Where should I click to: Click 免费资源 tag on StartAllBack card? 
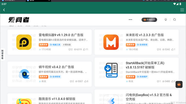130,77
